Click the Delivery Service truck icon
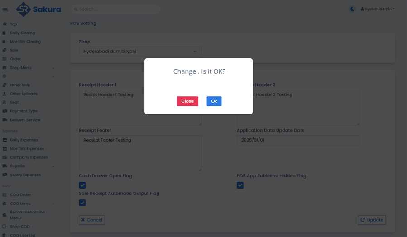 click(5, 120)
